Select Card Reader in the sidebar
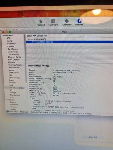 [x=13, y=49]
